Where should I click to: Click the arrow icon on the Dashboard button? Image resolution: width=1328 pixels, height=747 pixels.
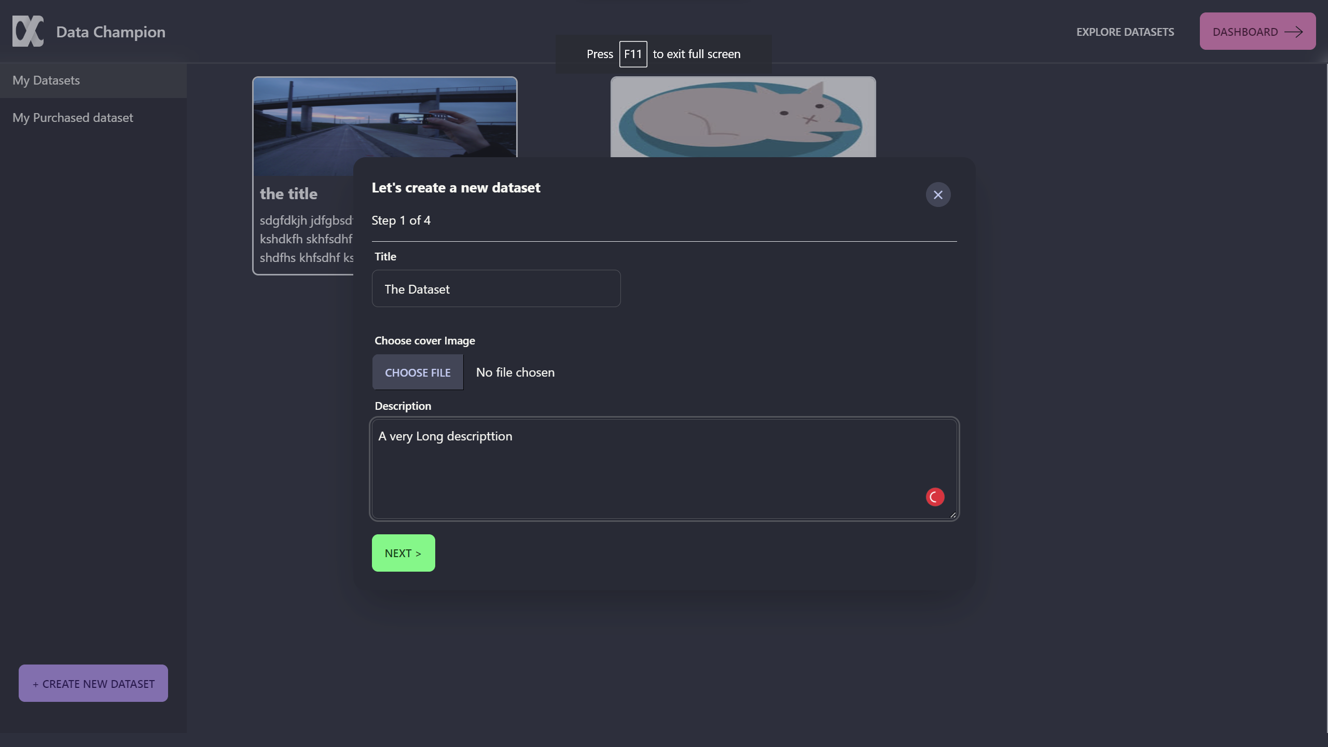[x=1293, y=32]
